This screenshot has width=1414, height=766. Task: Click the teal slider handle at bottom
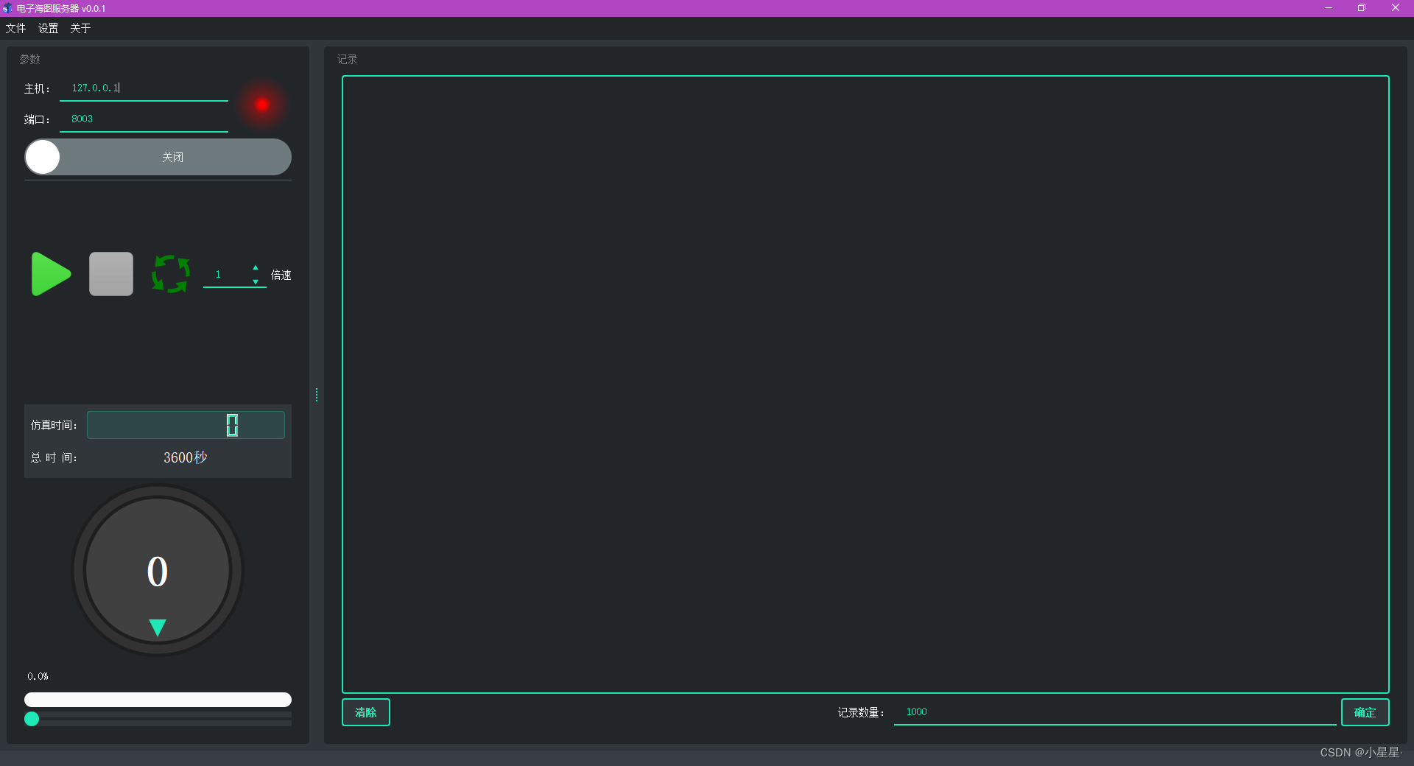click(x=32, y=719)
